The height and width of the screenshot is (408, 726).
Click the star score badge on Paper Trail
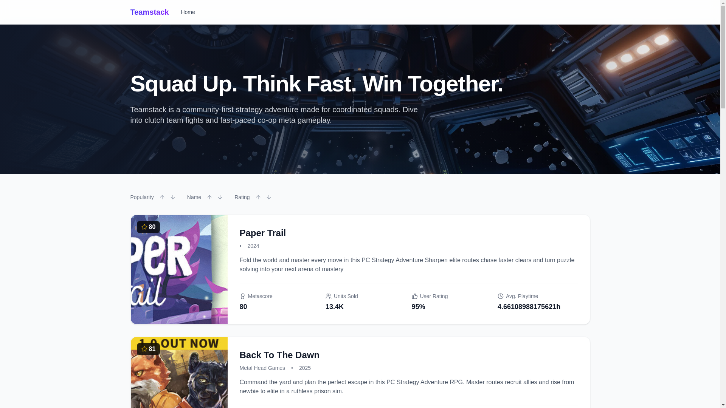coord(148,227)
